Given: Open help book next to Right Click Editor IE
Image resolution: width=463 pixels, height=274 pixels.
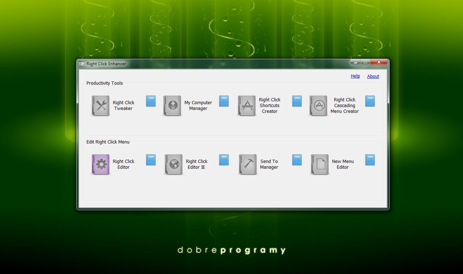Looking at the screenshot, I should pyautogui.click(x=224, y=160).
